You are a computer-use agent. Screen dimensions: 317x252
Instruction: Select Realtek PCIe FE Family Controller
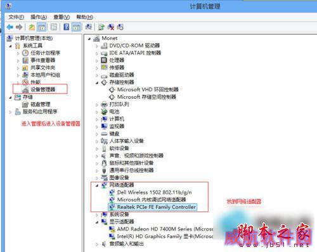[157, 207]
